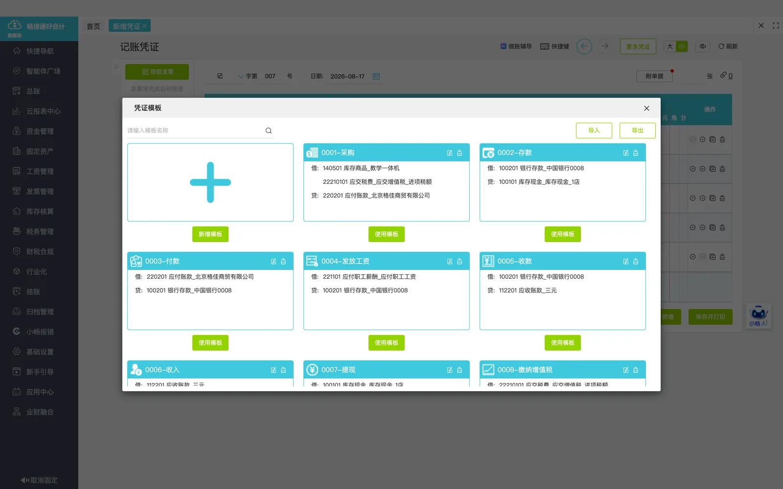The height and width of the screenshot is (489, 783).
Task: Click the 刷新 refresh button
Action: point(728,46)
